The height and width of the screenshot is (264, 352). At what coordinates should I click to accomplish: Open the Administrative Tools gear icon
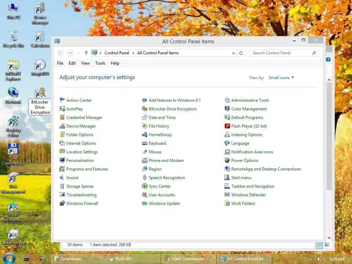[227, 100]
